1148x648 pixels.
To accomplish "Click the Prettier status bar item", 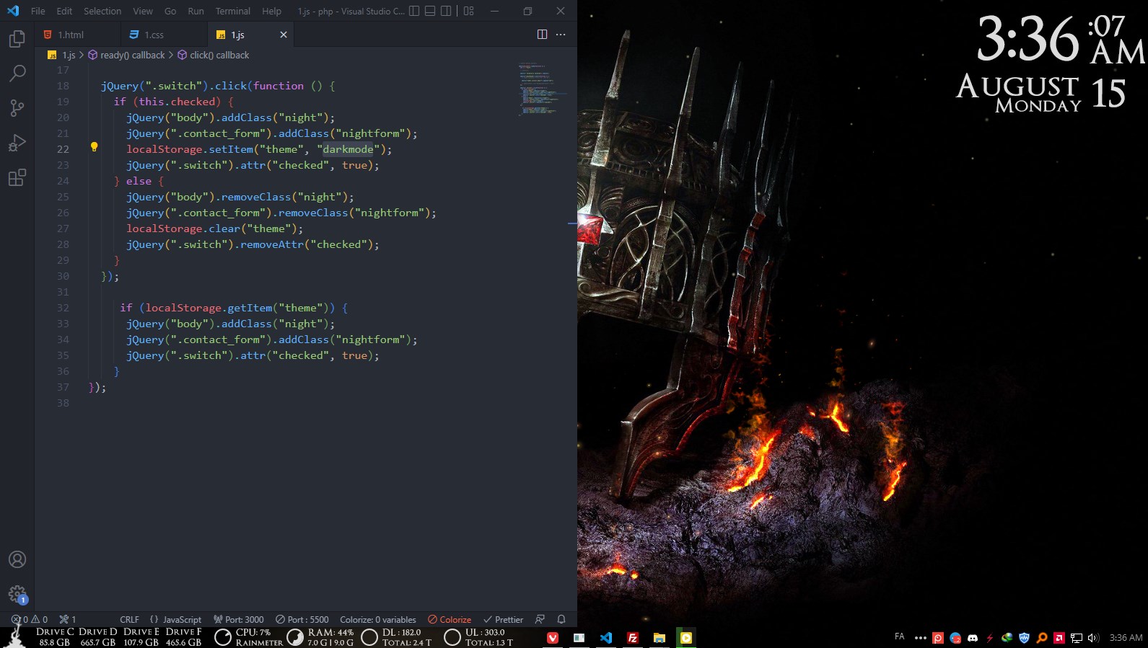I will pyautogui.click(x=503, y=619).
